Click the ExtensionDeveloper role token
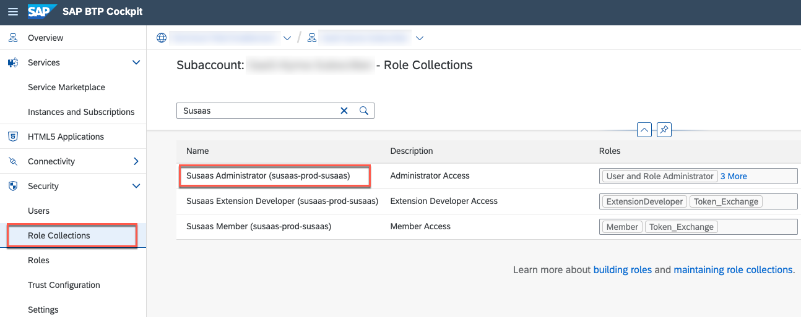The height and width of the screenshot is (317, 801). [644, 201]
